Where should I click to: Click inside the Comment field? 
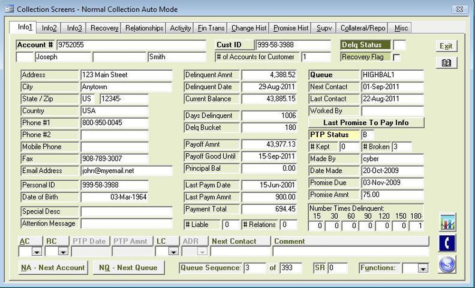[351, 249]
